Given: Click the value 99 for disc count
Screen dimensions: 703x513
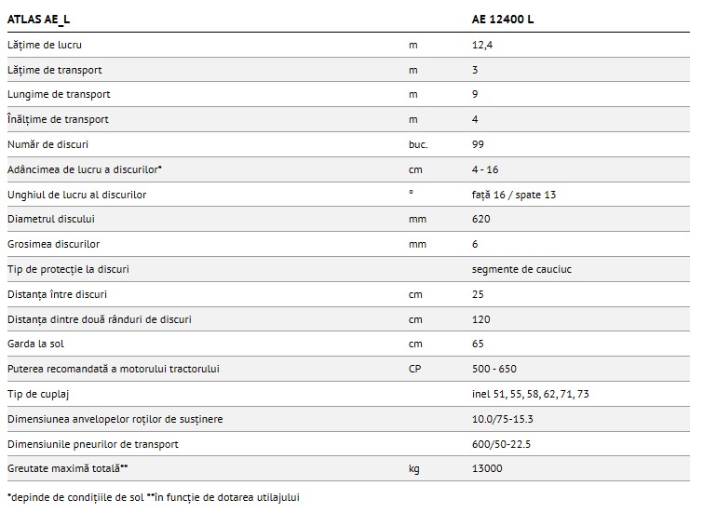Looking at the screenshot, I should 479,144.
